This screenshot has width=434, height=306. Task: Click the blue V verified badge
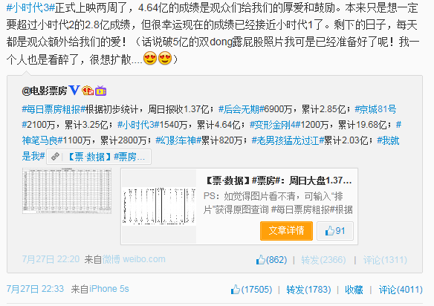(x=74, y=90)
